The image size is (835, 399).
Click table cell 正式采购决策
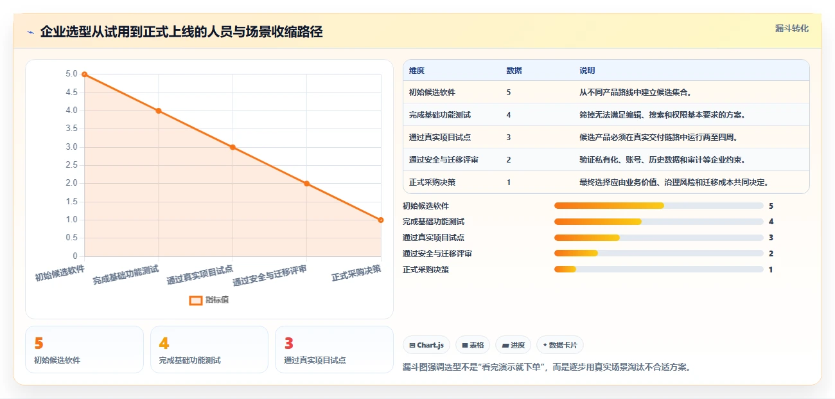coord(432,182)
